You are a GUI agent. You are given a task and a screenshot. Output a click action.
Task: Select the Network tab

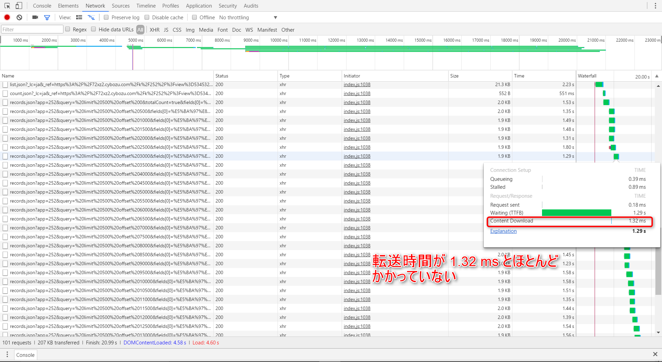coord(96,6)
